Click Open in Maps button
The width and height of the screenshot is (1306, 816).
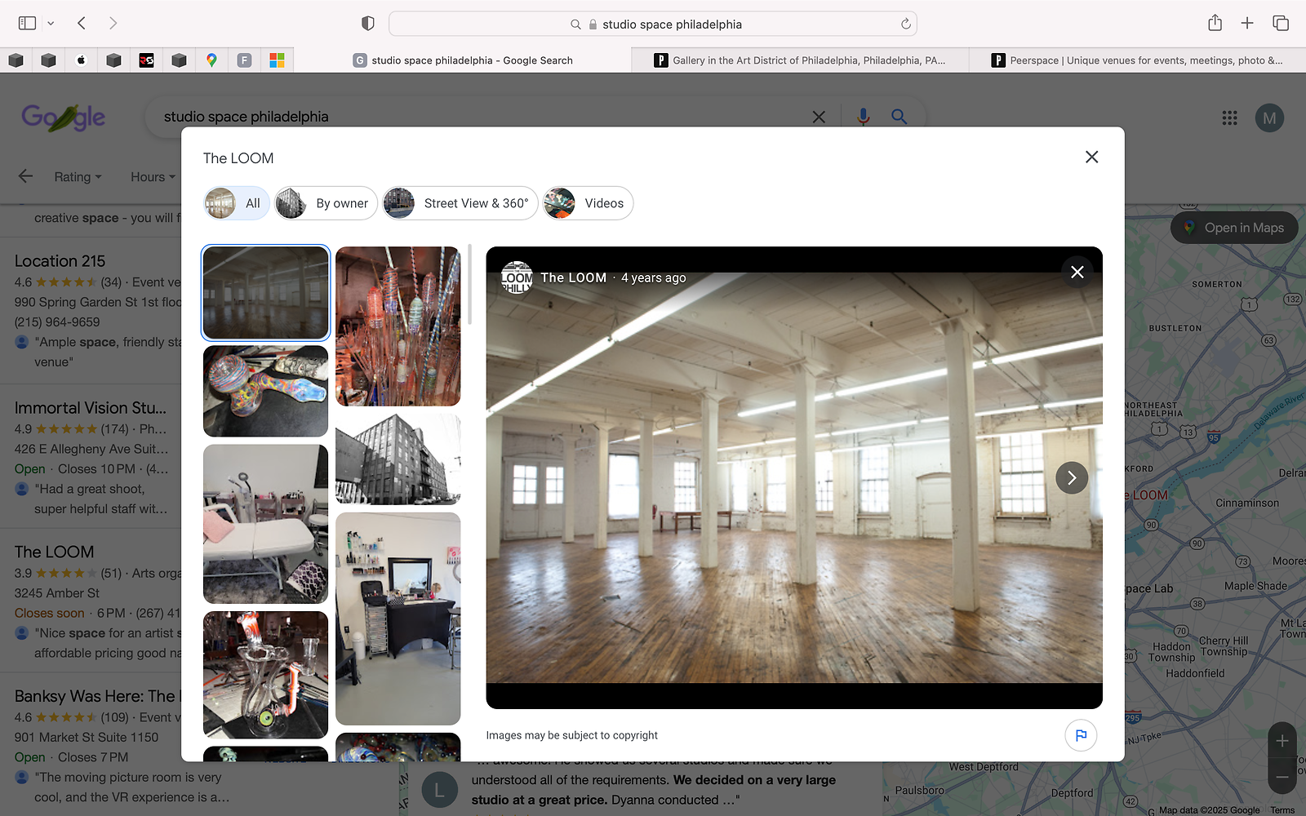(x=1234, y=228)
